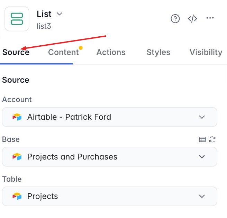Click the Base field label

tap(11, 139)
